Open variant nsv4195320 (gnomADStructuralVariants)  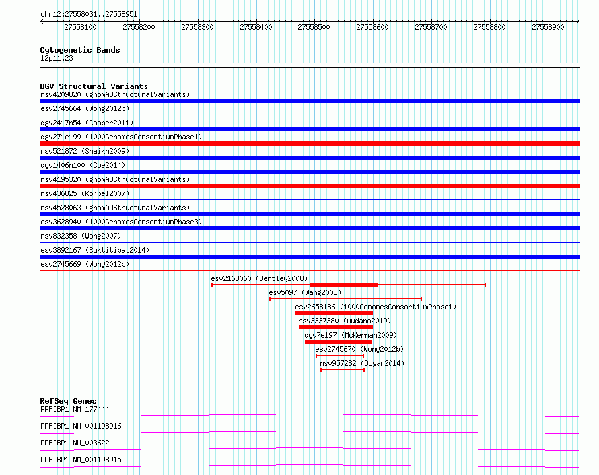coord(115,179)
